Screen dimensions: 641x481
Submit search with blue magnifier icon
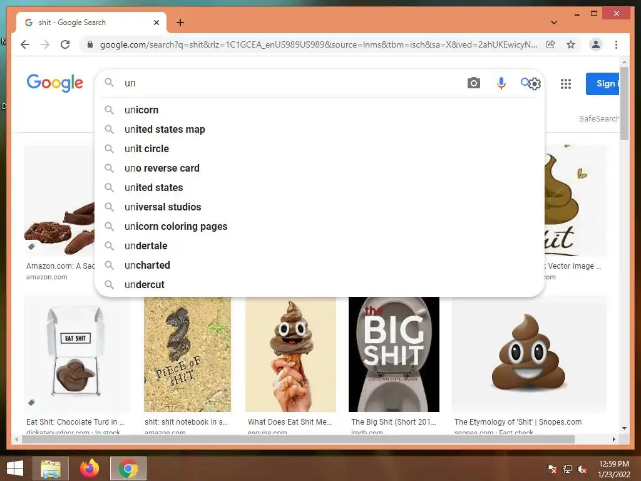click(x=525, y=83)
